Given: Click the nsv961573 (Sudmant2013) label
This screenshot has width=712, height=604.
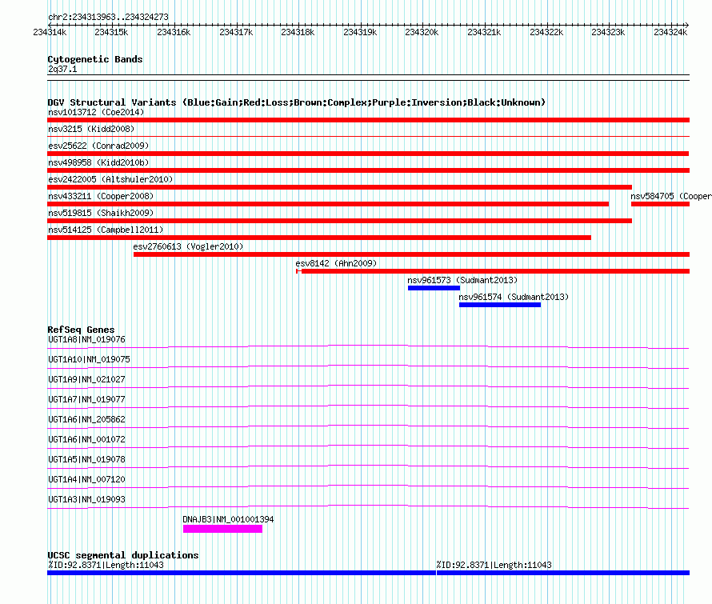Looking at the screenshot, I should point(462,280).
